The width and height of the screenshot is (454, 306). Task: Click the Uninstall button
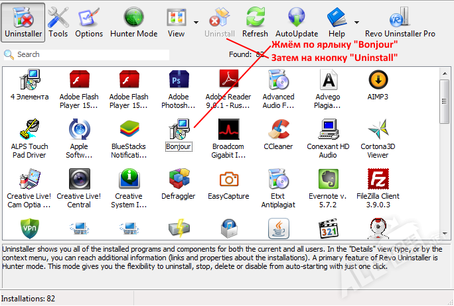click(220, 22)
